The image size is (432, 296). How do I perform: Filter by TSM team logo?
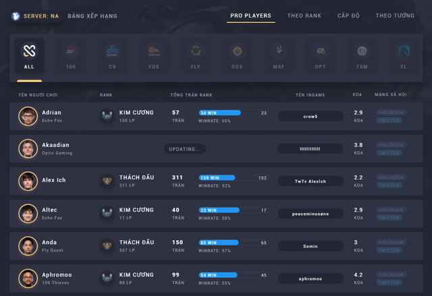[x=362, y=51]
